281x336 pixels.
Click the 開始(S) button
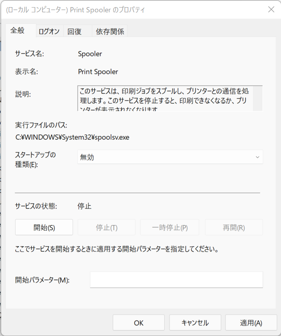pos(44,227)
